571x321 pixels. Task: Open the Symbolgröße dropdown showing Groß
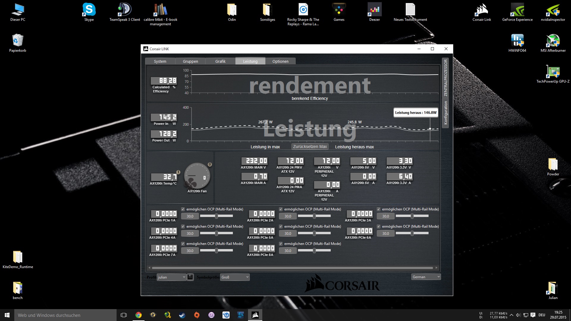coord(235,277)
